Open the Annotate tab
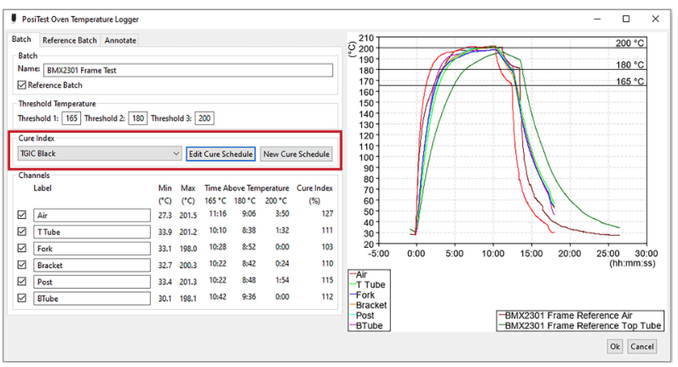Viewport: 678px width, 367px height. point(120,40)
